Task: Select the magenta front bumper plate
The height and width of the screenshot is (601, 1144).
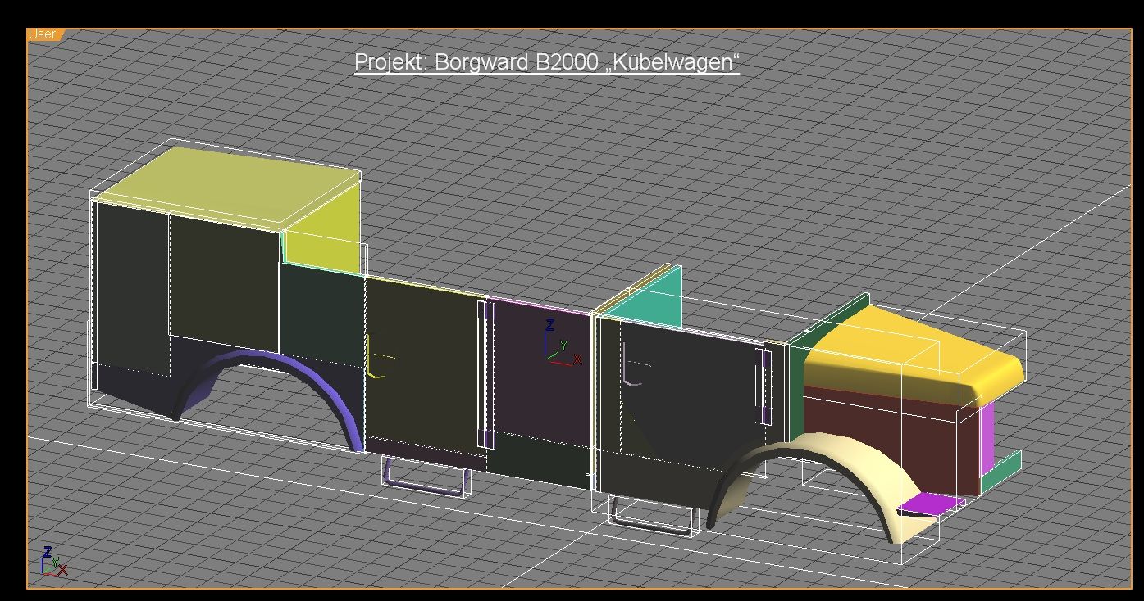Action: (x=931, y=504)
